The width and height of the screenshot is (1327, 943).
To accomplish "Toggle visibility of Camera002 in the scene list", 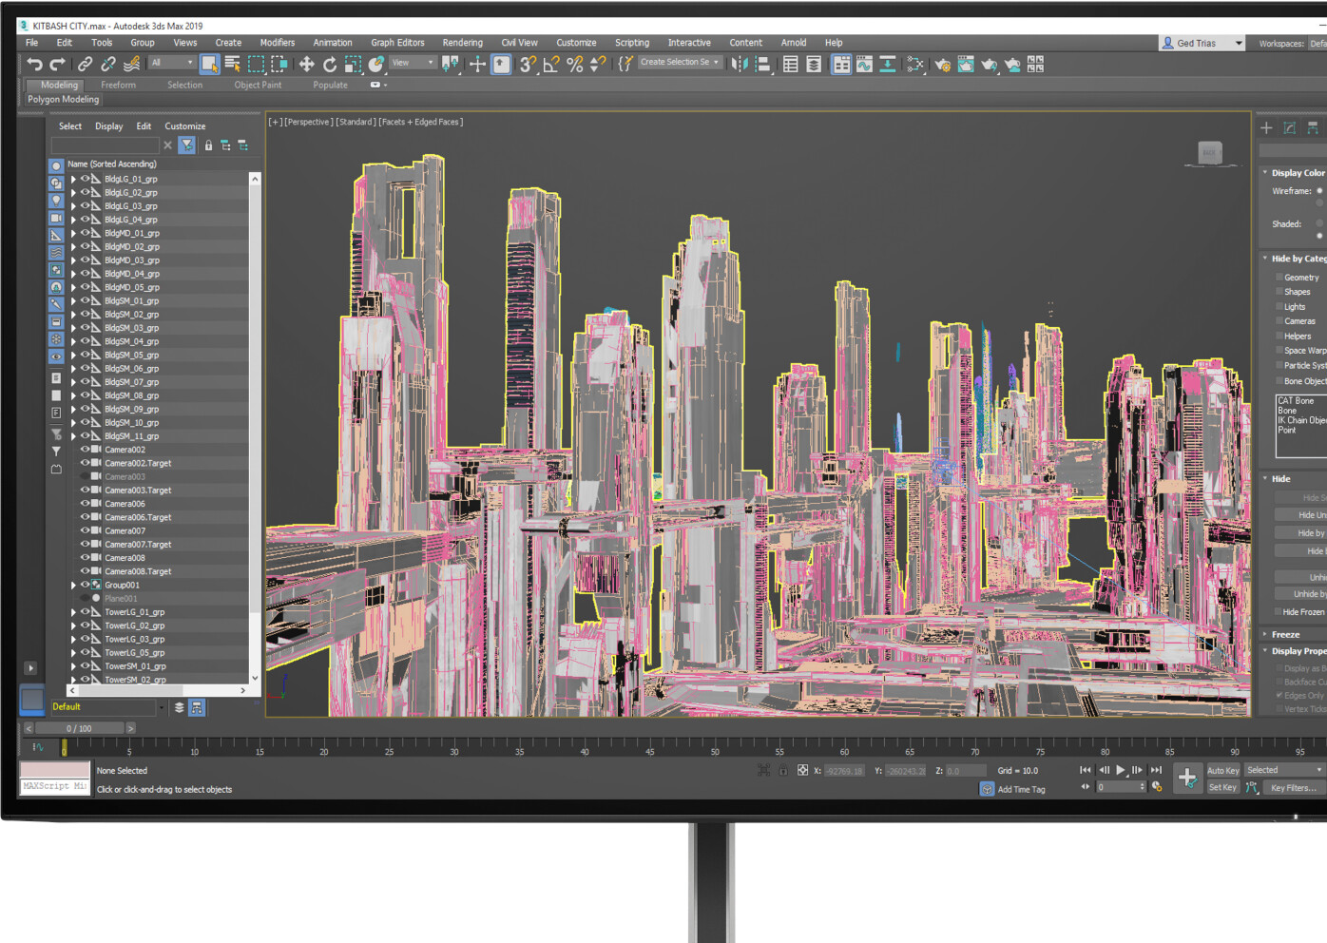I will click(x=85, y=450).
